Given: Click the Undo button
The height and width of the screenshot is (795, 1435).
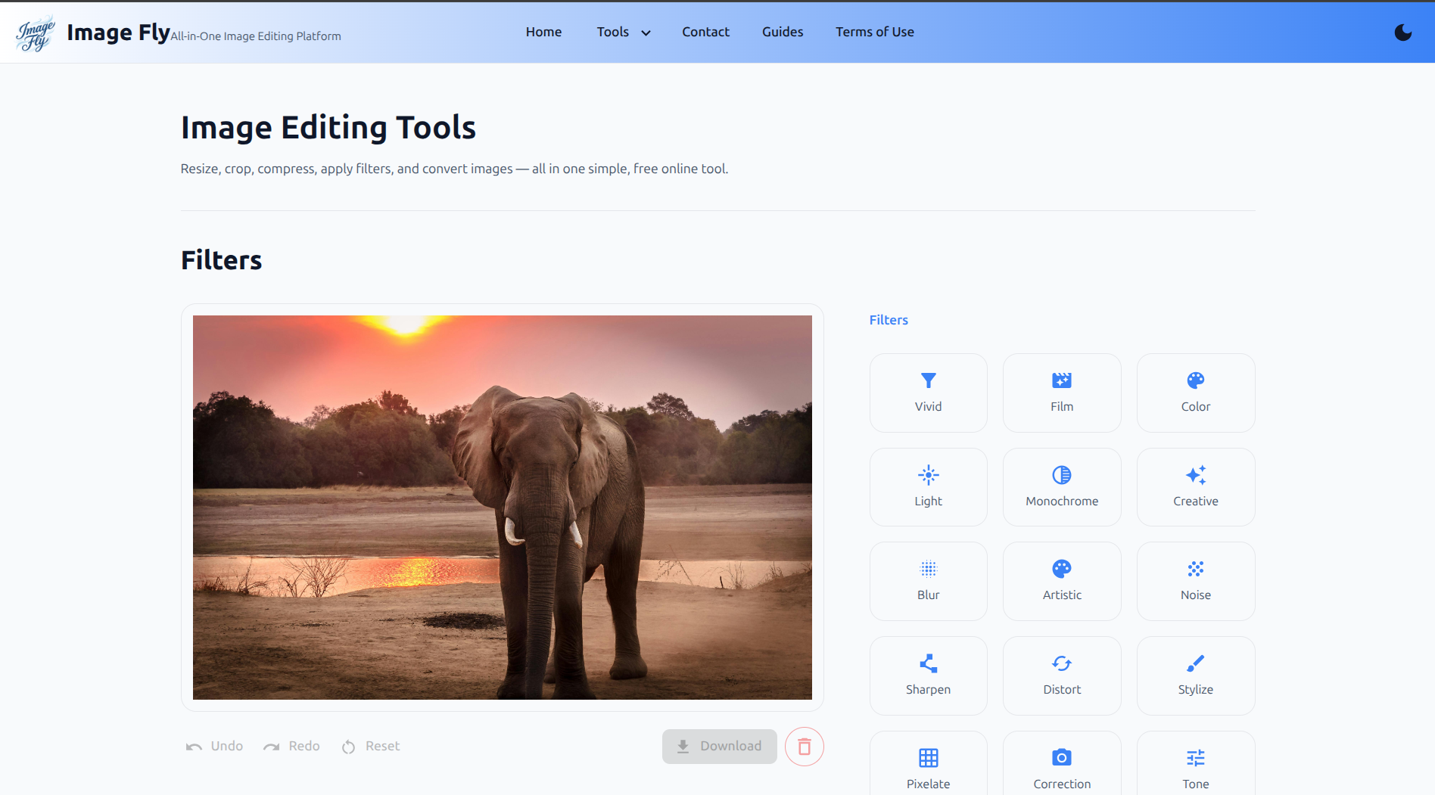Looking at the screenshot, I should point(214,746).
